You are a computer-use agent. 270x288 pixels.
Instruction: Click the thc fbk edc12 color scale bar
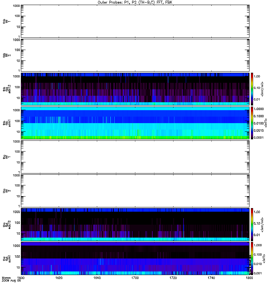(252, 224)
